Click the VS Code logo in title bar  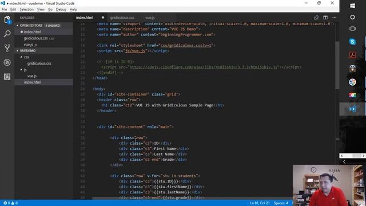coord(3,3)
